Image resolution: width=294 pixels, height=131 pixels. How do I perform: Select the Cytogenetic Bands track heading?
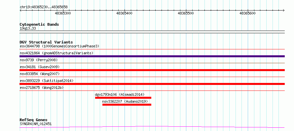coord(39,24)
